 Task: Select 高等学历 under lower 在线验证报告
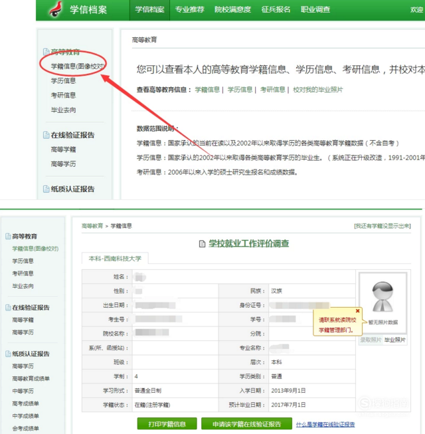click(23, 332)
